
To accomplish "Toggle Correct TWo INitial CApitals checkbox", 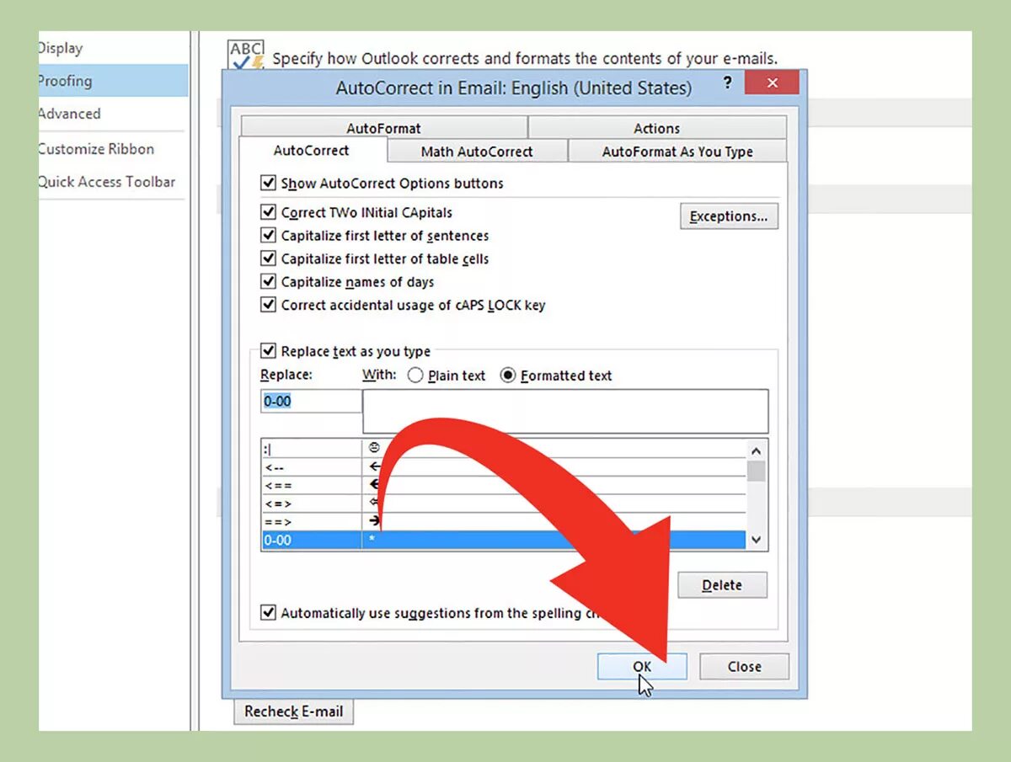I will coord(269,212).
